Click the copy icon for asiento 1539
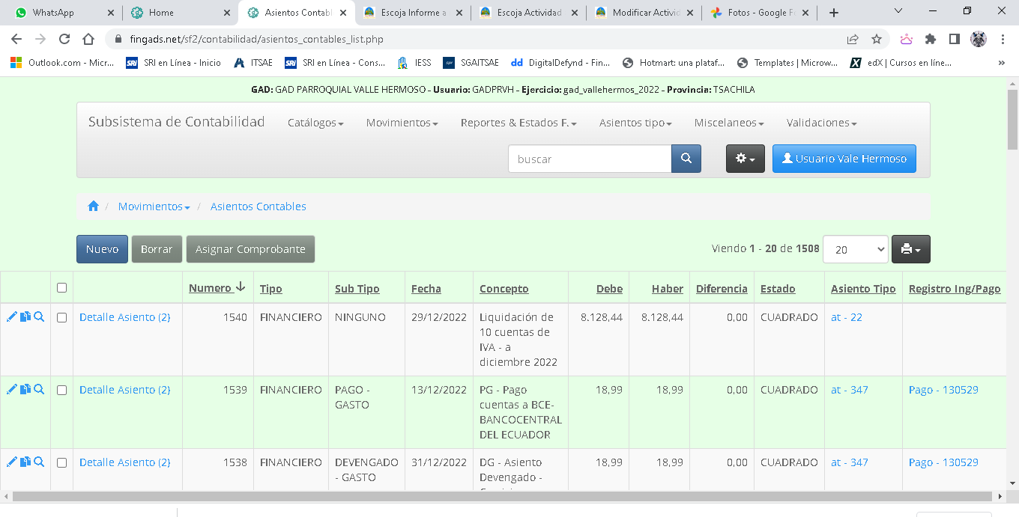 pyautogui.click(x=25, y=390)
